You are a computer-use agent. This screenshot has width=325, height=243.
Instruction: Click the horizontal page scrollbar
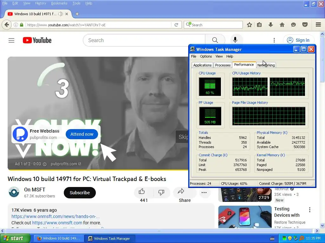[x=159, y=231]
